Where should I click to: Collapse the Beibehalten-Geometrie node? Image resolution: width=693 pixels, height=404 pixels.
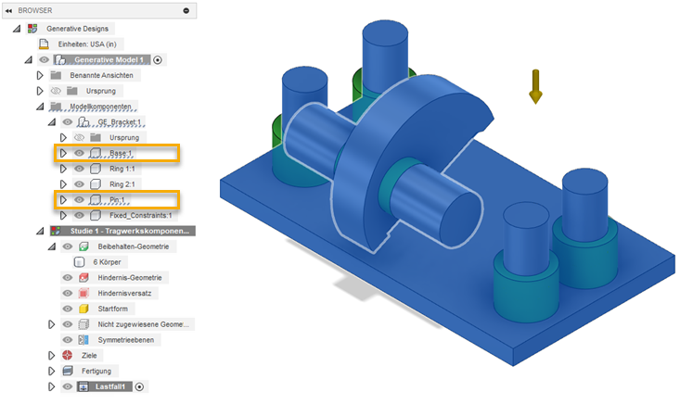click(x=52, y=246)
